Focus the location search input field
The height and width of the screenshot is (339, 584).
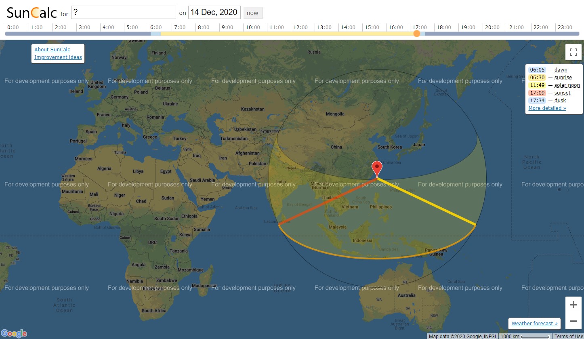click(124, 12)
